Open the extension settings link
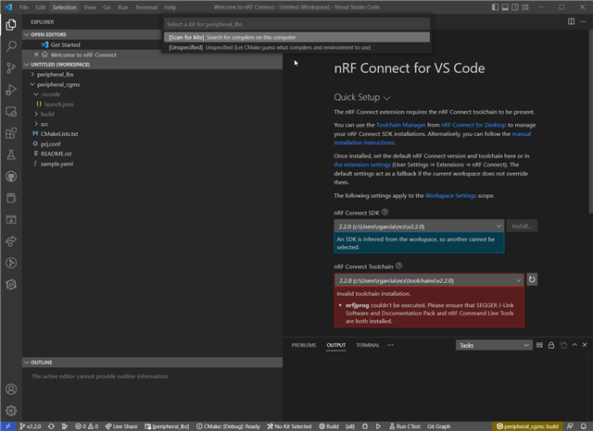The image size is (593, 431). tap(362, 165)
